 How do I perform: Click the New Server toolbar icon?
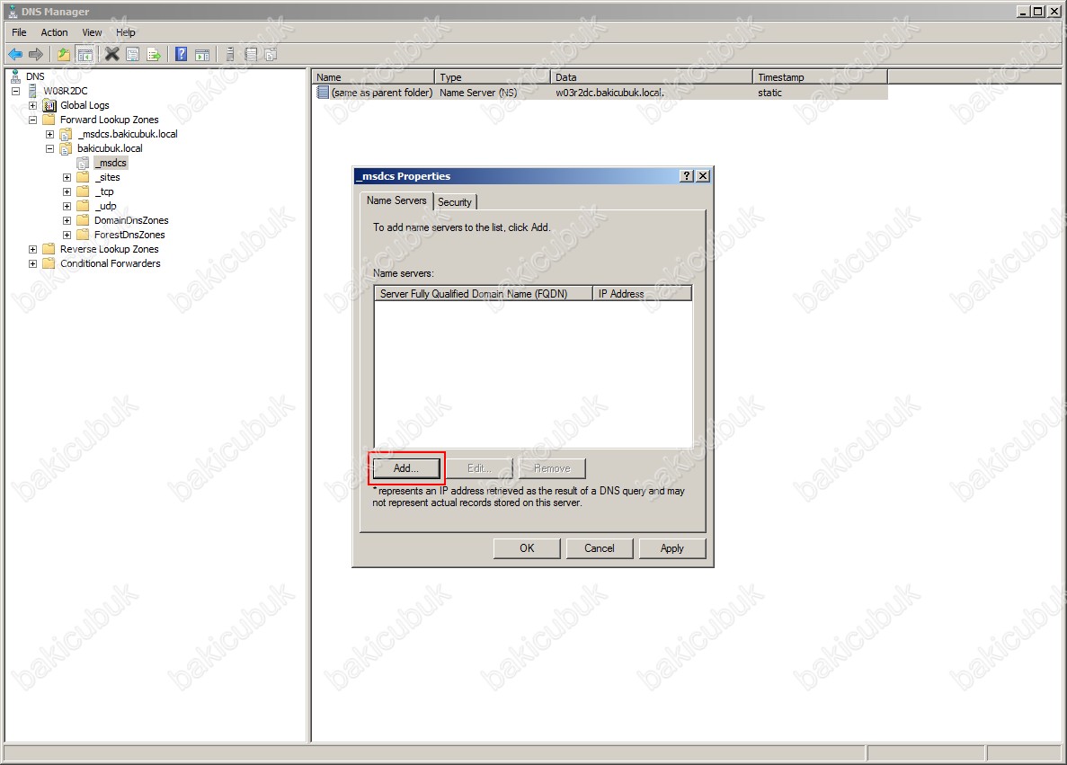pos(230,55)
